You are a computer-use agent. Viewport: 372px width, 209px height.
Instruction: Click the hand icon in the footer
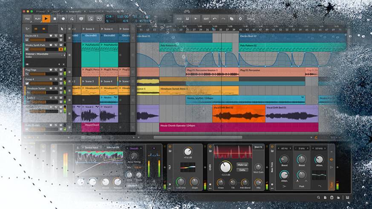point(338,198)
